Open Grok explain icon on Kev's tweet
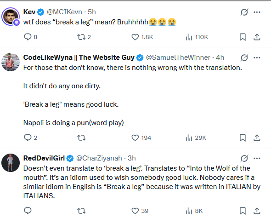 (x=244, y=12)
